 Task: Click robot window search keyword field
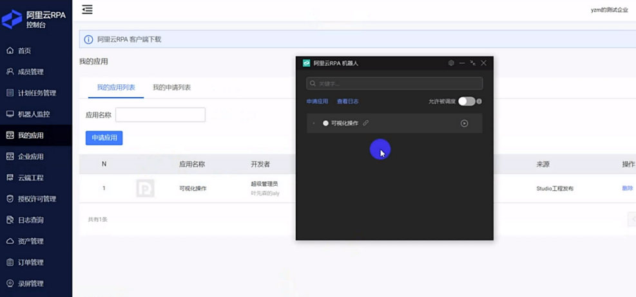pos(394,84)
